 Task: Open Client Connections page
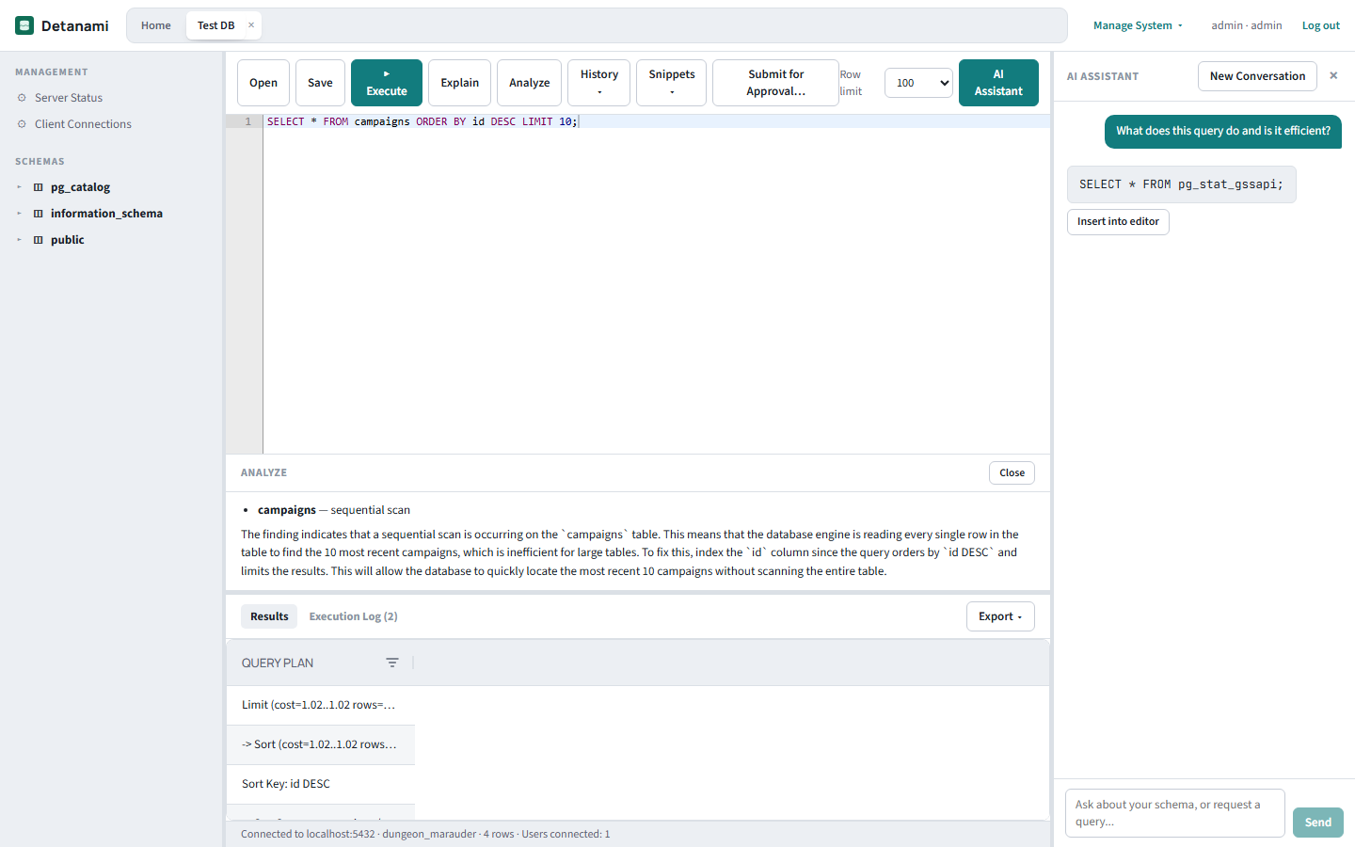point(83,124)
